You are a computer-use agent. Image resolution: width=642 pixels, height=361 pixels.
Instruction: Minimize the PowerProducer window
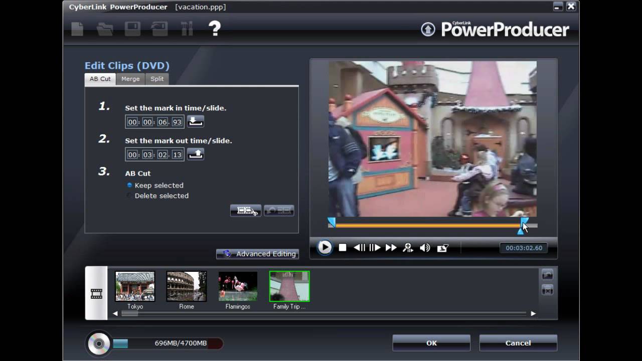tap(558, 7)
